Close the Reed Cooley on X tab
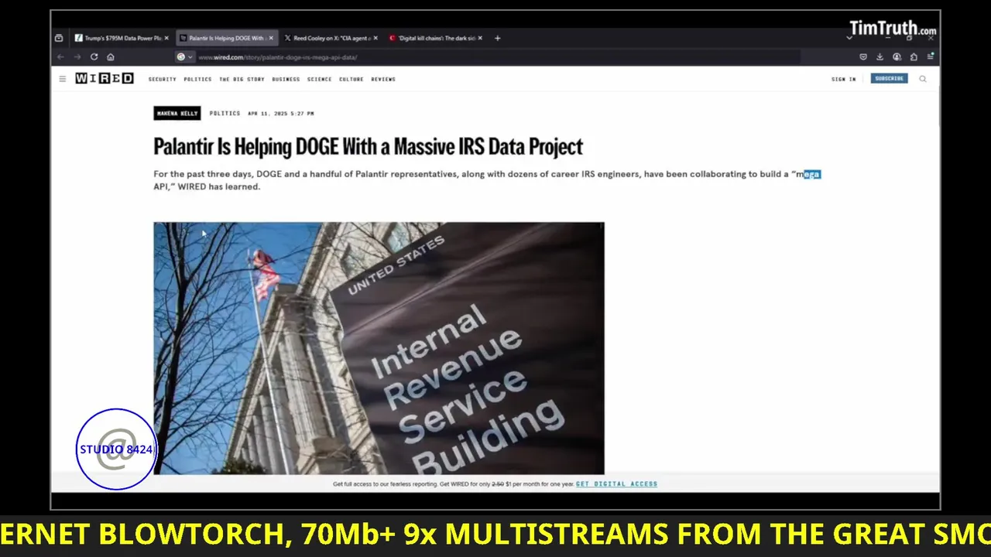 375,38
